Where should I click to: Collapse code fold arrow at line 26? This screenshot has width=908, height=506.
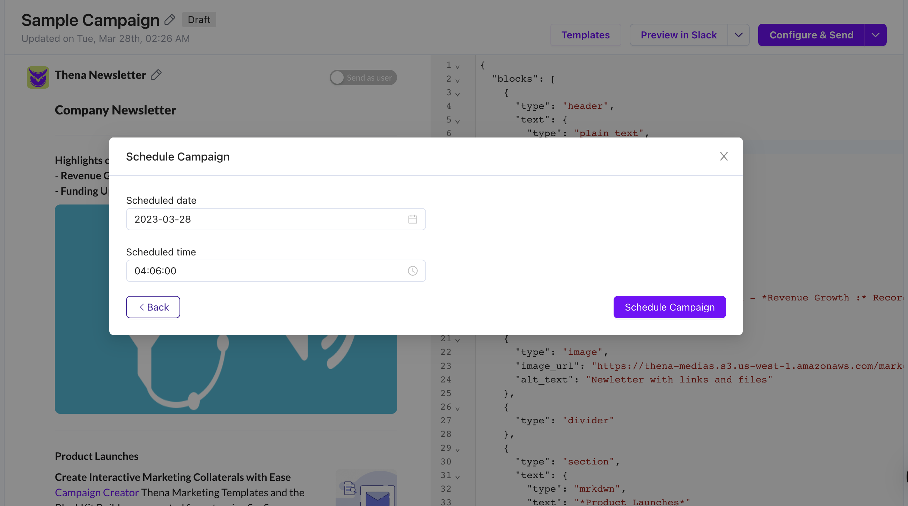(x=457, y=409)
